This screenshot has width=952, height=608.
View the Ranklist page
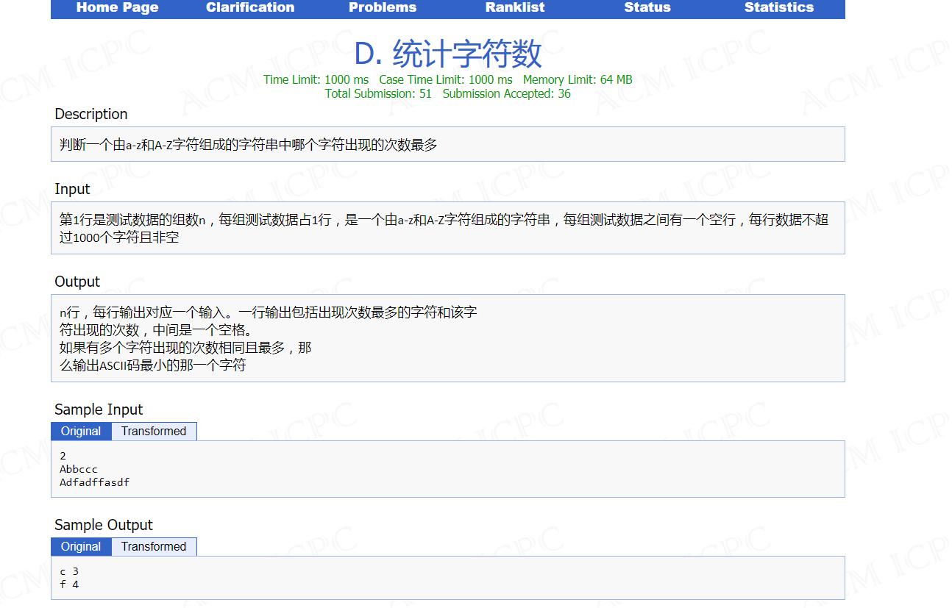[x=515, y=7]
